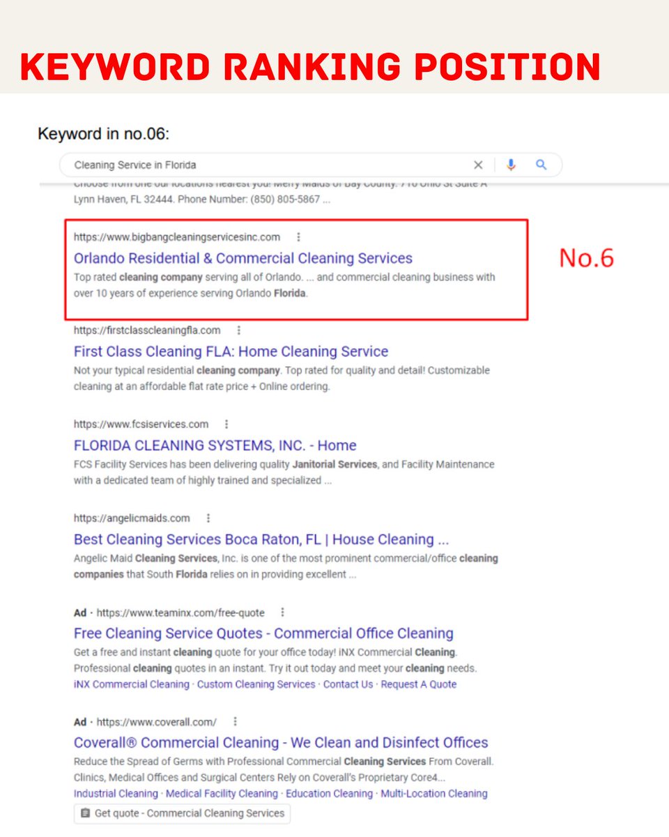Viewport: 669px width, 837px height.
Task: Click the https://www.teaminx.com/free-quote ad URL
Action: click(180, 612)
